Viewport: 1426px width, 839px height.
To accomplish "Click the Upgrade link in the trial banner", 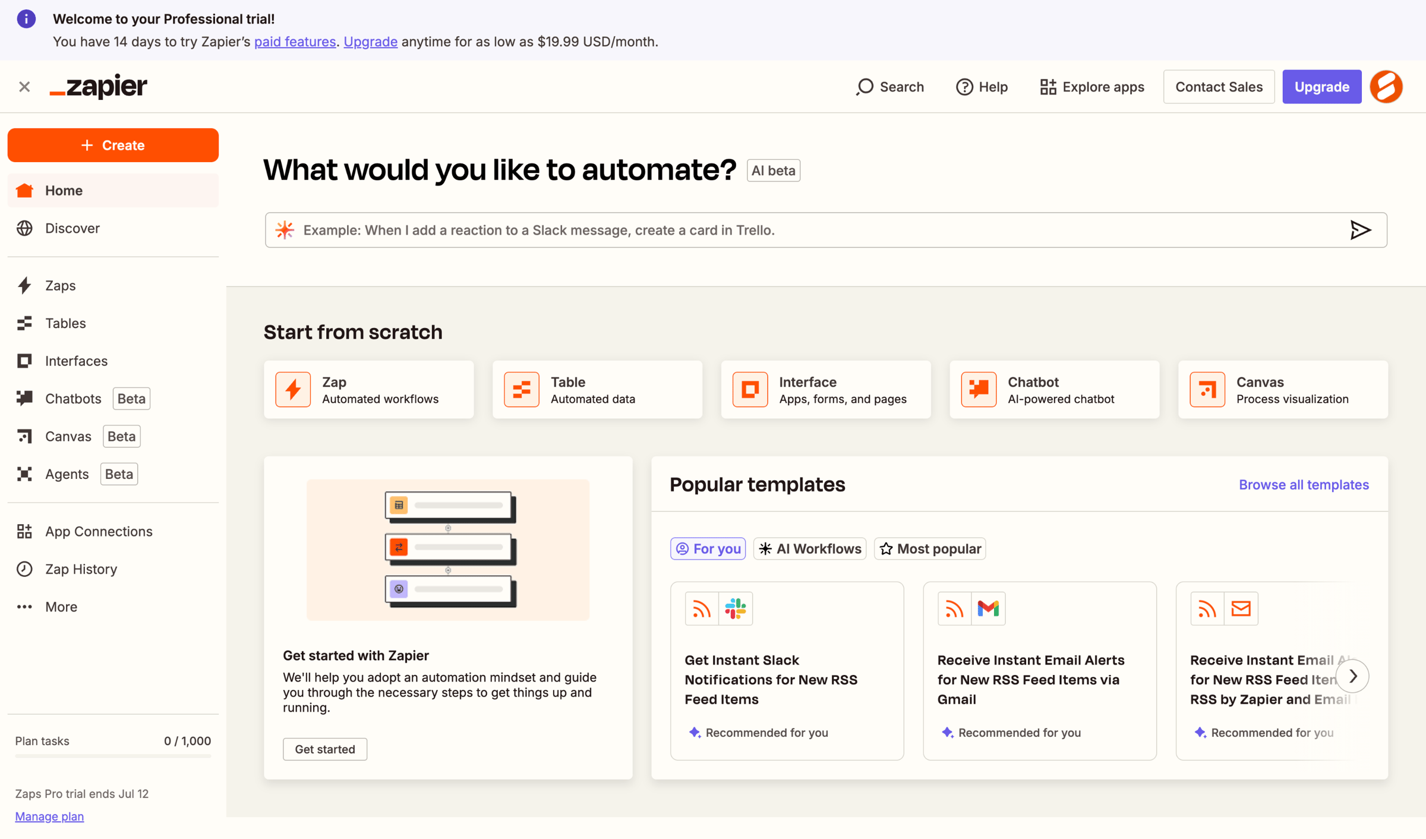I will (x=370, y=42).
